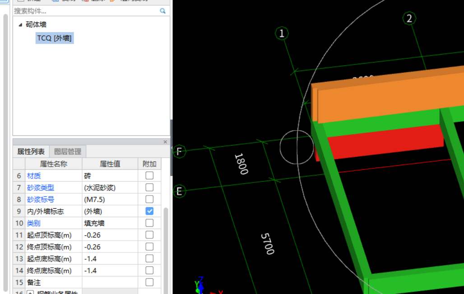
Task: Select the TCQ [外墙] component
Action: (55, 38)
